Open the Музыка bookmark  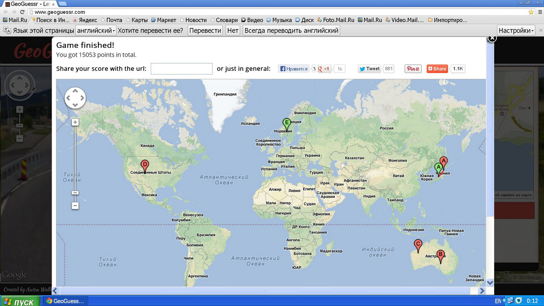(x=279, y=20)
